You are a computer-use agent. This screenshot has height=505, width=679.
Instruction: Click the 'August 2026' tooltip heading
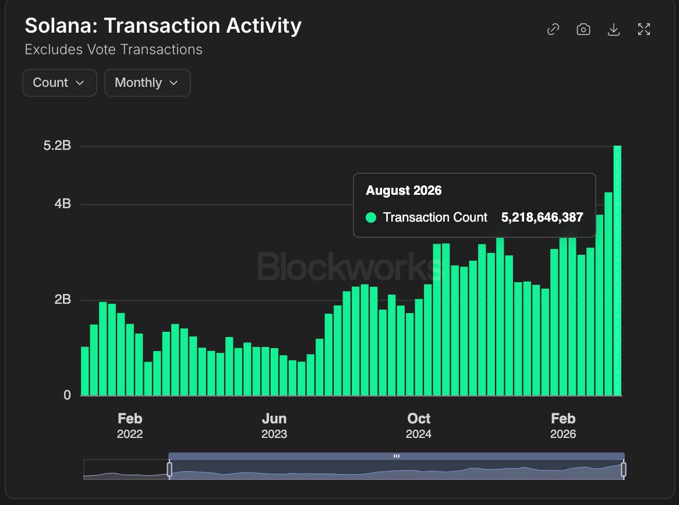404,190
